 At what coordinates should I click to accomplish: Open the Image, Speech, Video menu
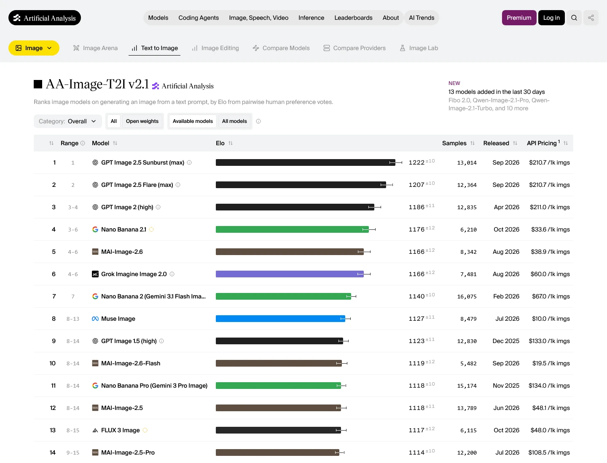point(259,18)
